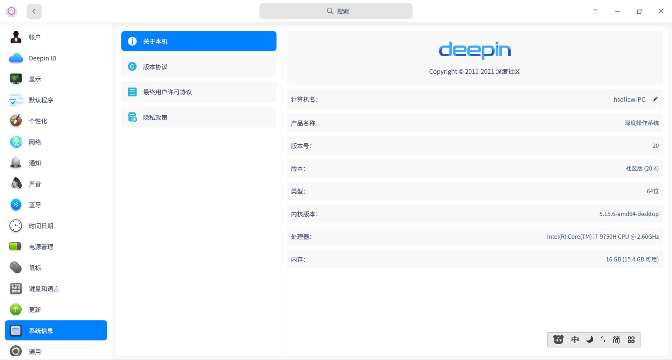This screenshot has width=672, height=360.
Task: Open 显示 (Display) settings
Action: 35,79
